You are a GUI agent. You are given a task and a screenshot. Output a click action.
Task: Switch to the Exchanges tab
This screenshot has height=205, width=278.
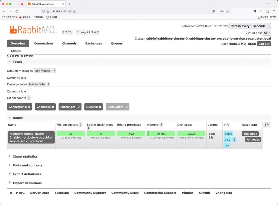[x=94, y=43]
